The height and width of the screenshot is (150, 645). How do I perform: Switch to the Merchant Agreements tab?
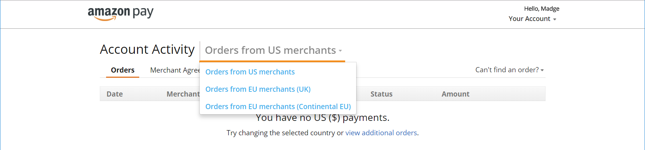[x=175, y=70]
